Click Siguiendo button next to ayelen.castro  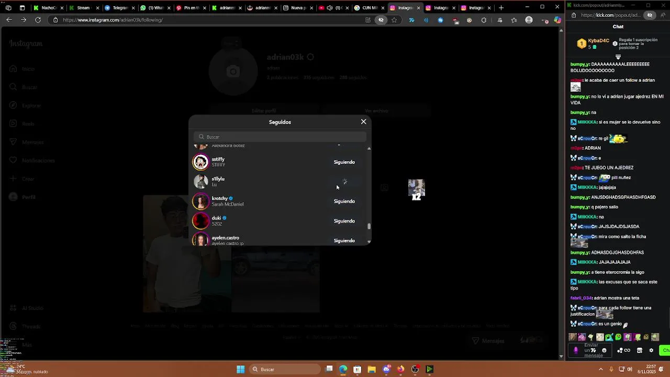click(344, 241)
